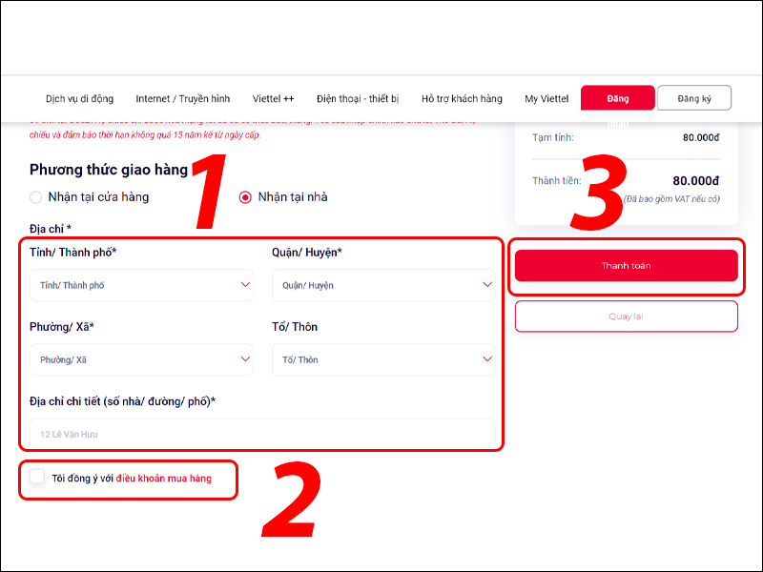The width and height of the screenshot is (763, 572).
Task: Tick the Tôi đồng ý checkbox
Action: point(37,477)
